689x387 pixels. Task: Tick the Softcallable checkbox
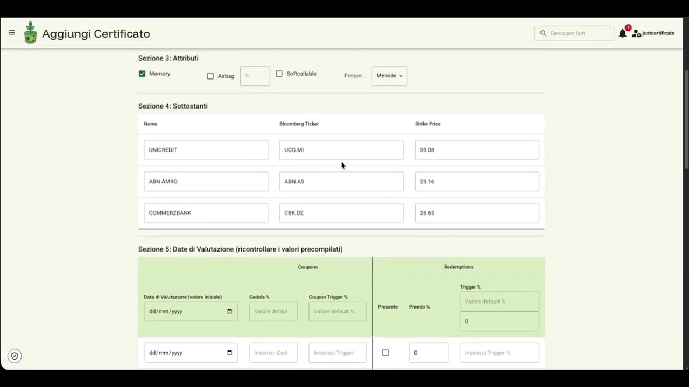tap(279, 74)
